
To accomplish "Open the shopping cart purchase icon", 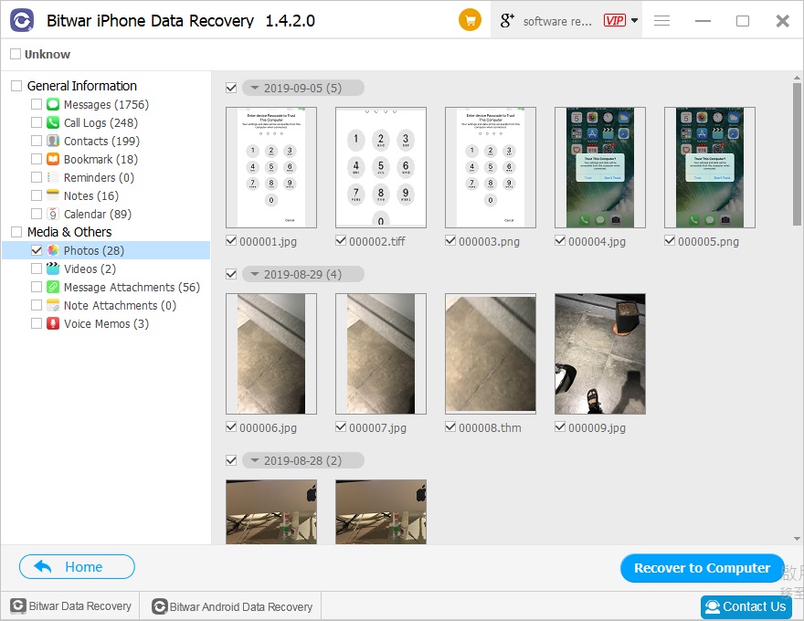I will coord(470,20).
